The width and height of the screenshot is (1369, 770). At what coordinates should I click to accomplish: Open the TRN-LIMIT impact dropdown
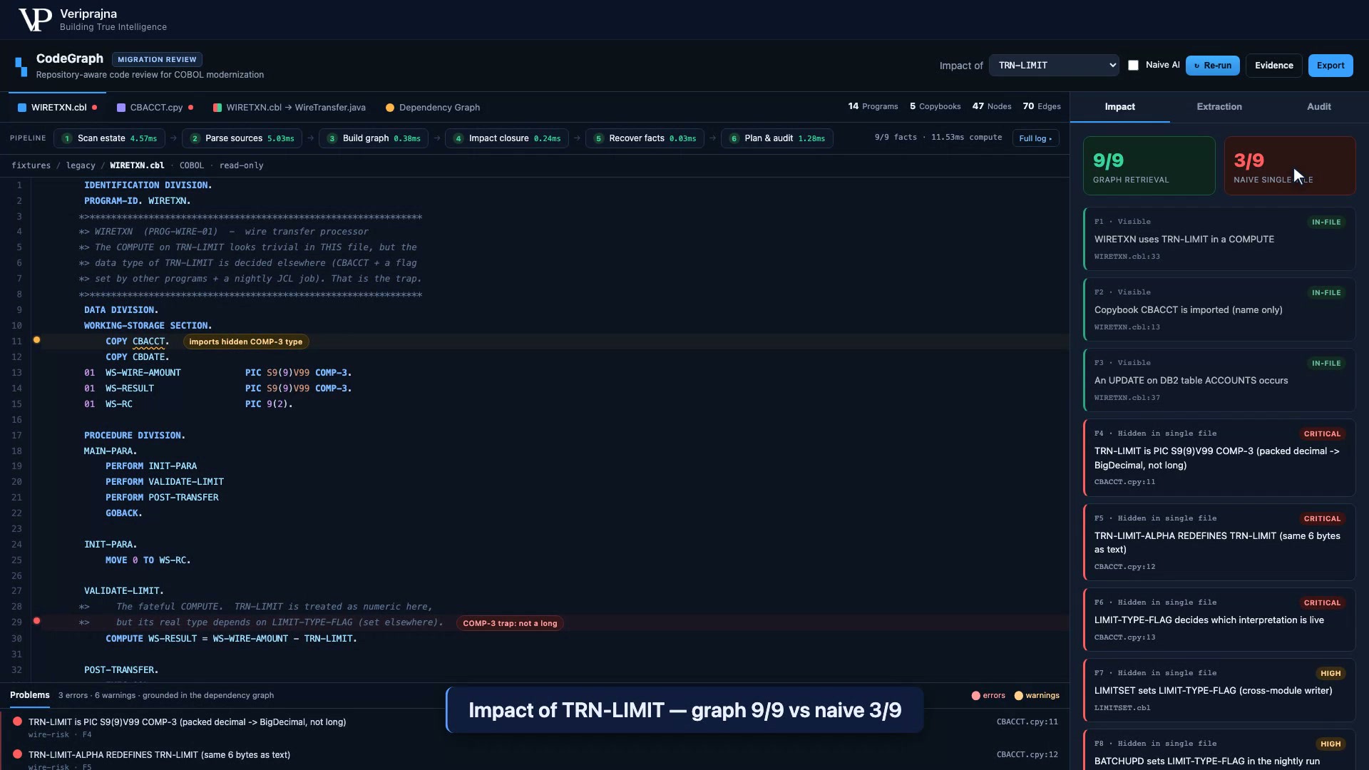click(1054, 66)
